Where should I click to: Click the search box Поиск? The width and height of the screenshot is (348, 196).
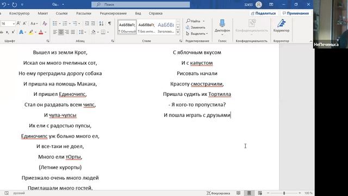(140, 4)
